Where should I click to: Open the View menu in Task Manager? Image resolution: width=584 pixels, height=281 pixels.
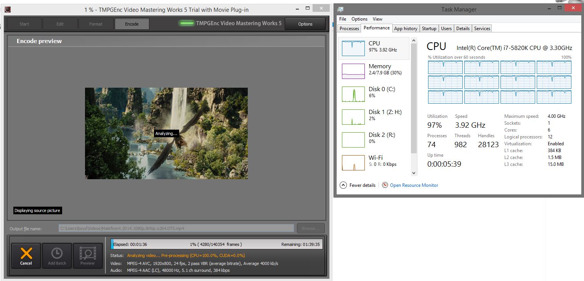pos(377,19)
